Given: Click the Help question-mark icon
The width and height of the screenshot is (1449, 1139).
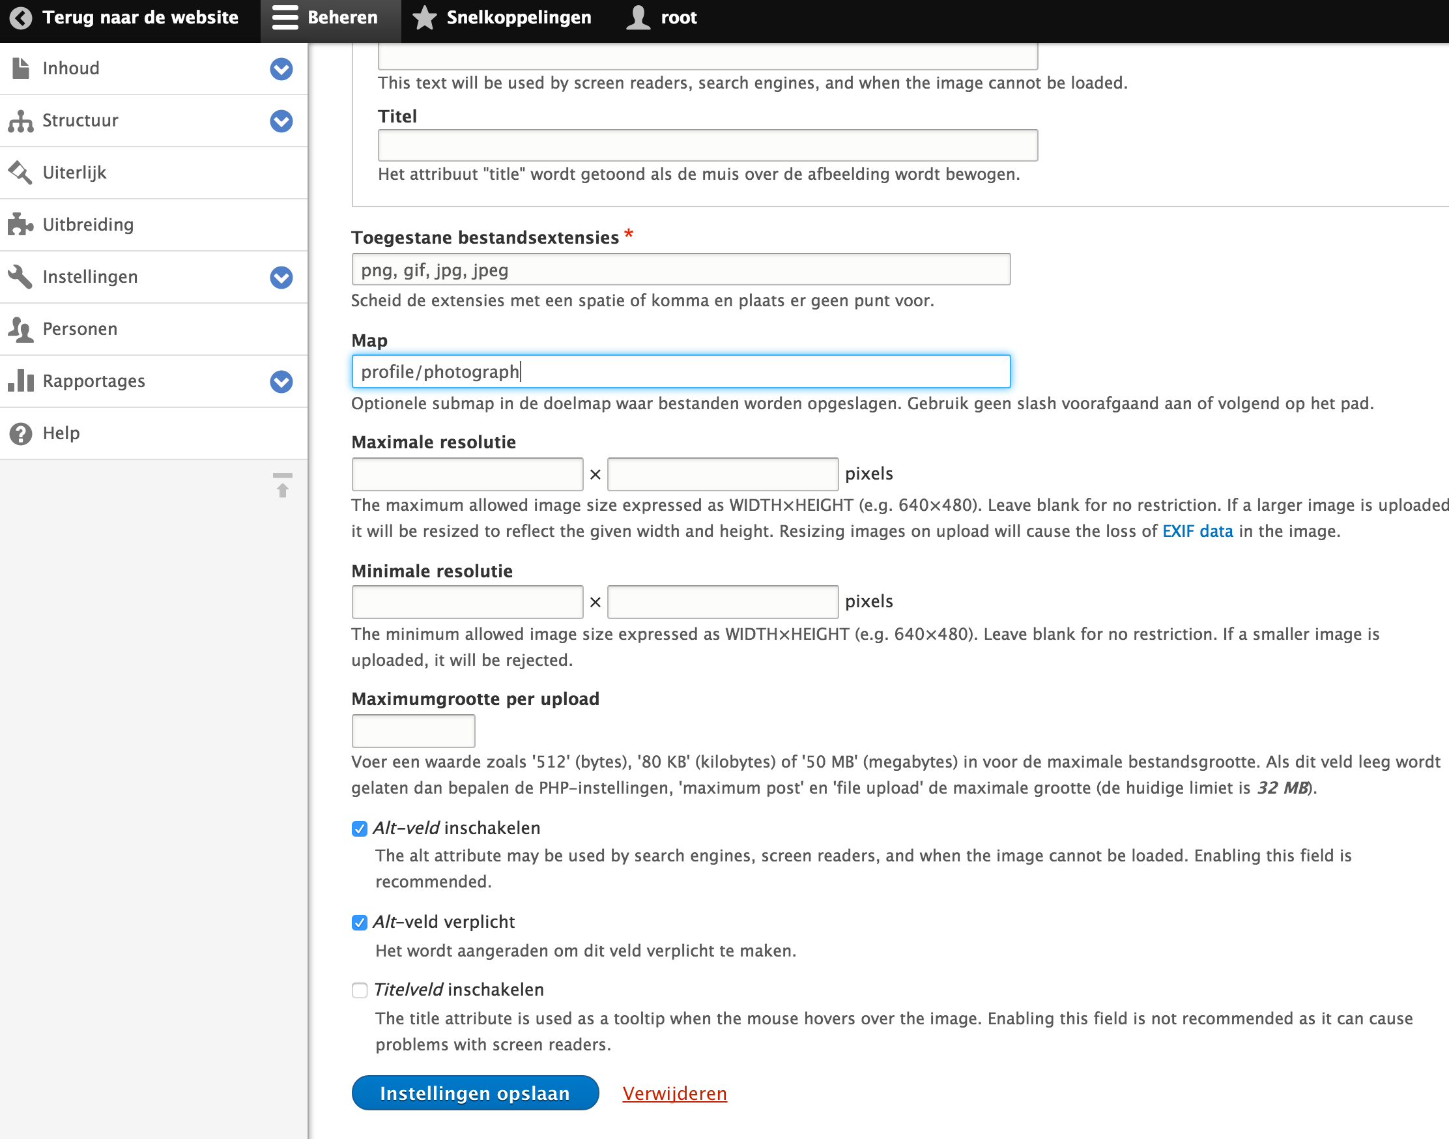Looking at the screenshot, I should pos(20,433).
